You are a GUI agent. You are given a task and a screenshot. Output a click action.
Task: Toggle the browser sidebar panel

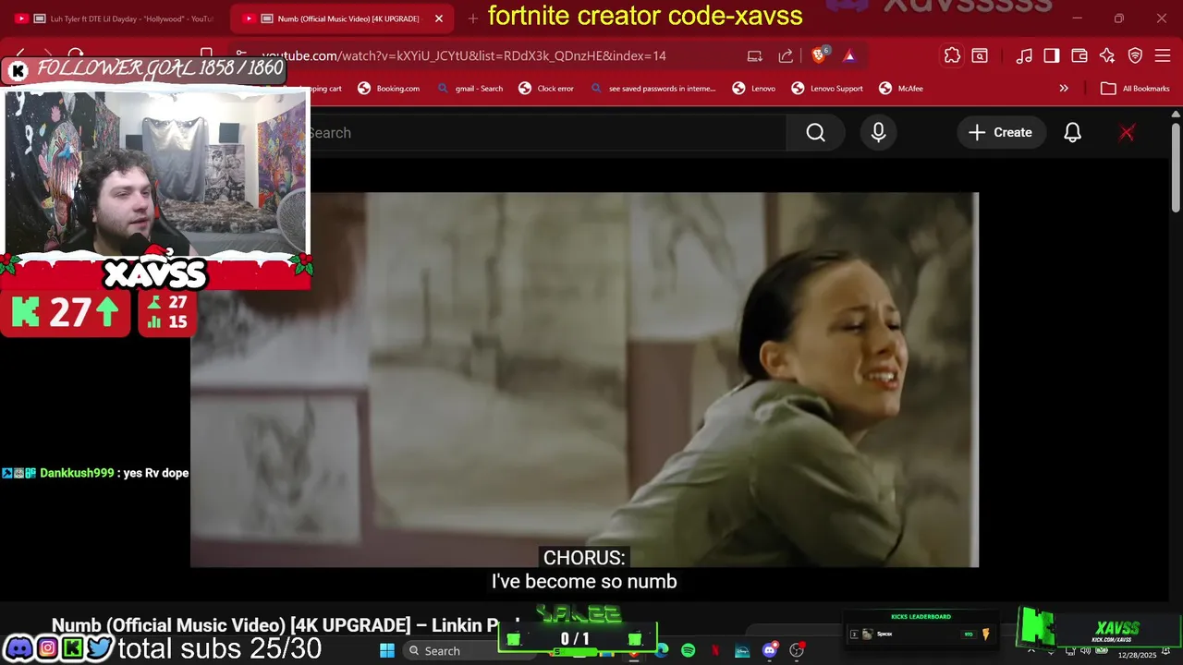click(x=1052, y=55)
